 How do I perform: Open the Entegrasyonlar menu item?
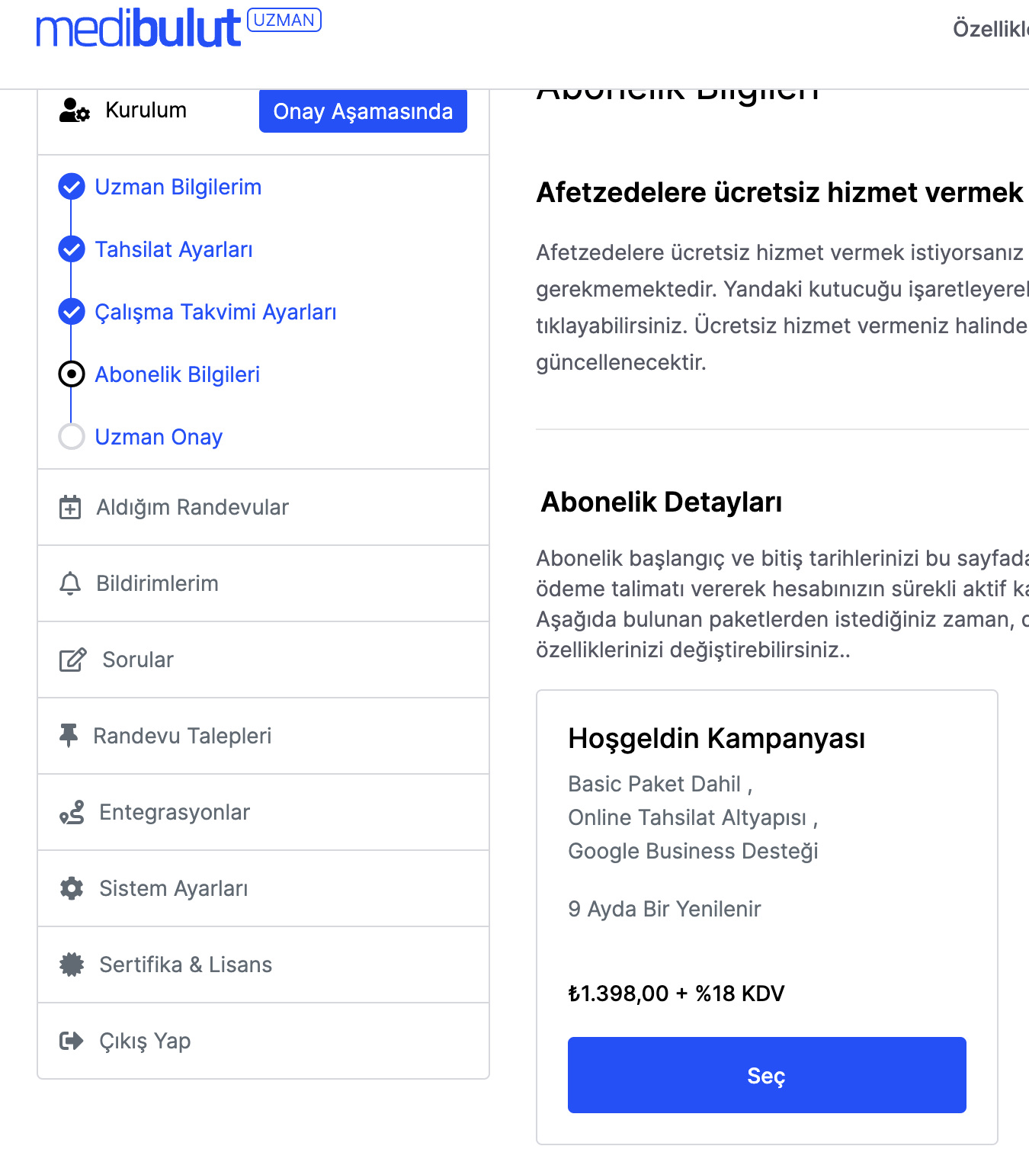[175, 812]
